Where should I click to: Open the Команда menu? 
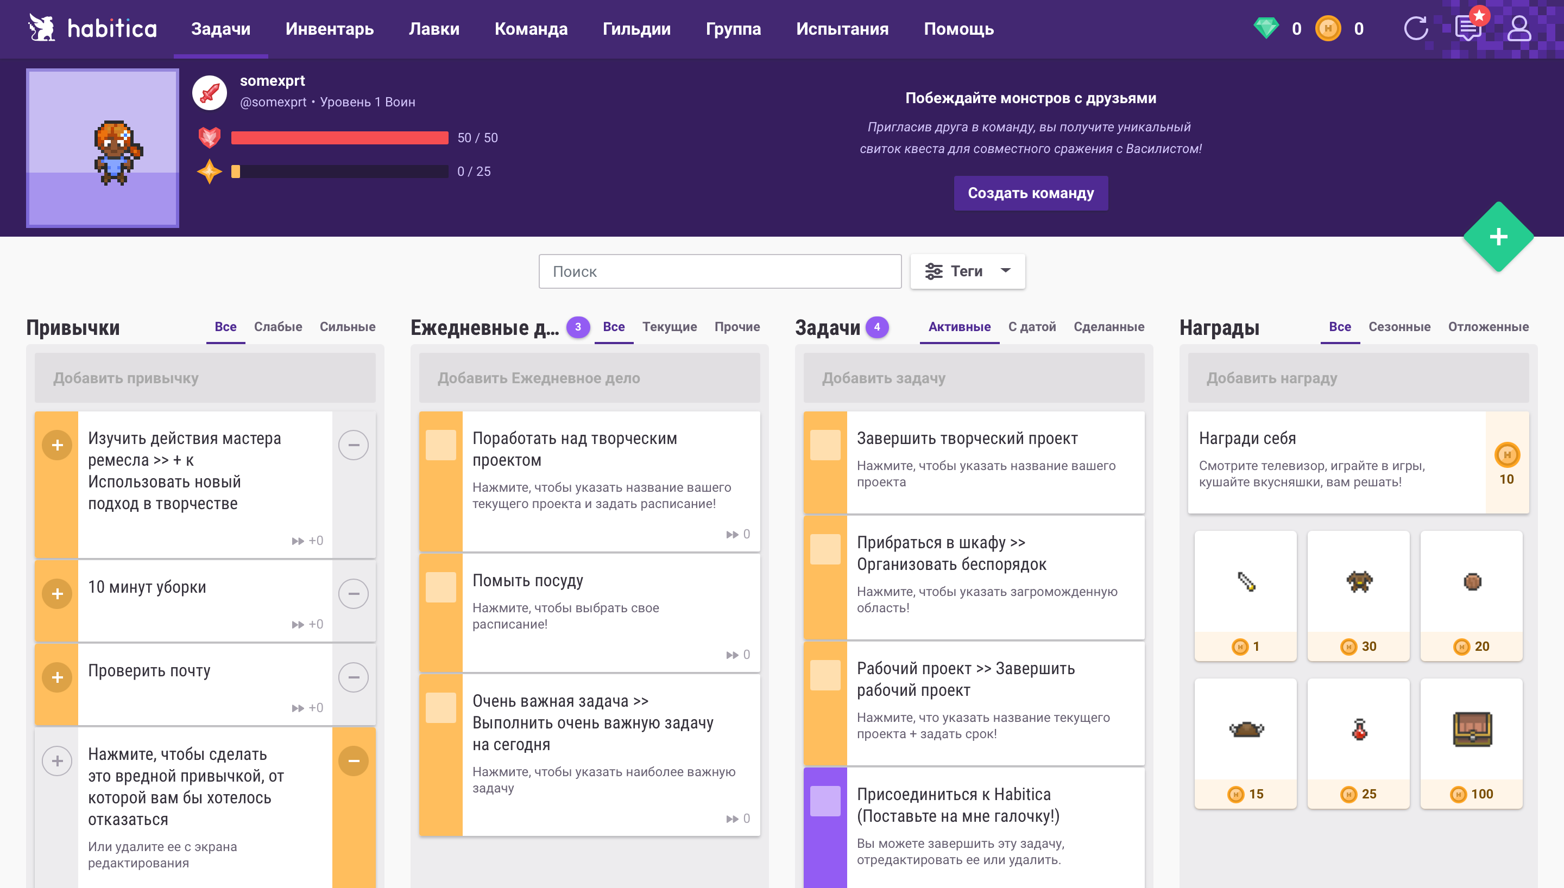(x=531, y=29)
